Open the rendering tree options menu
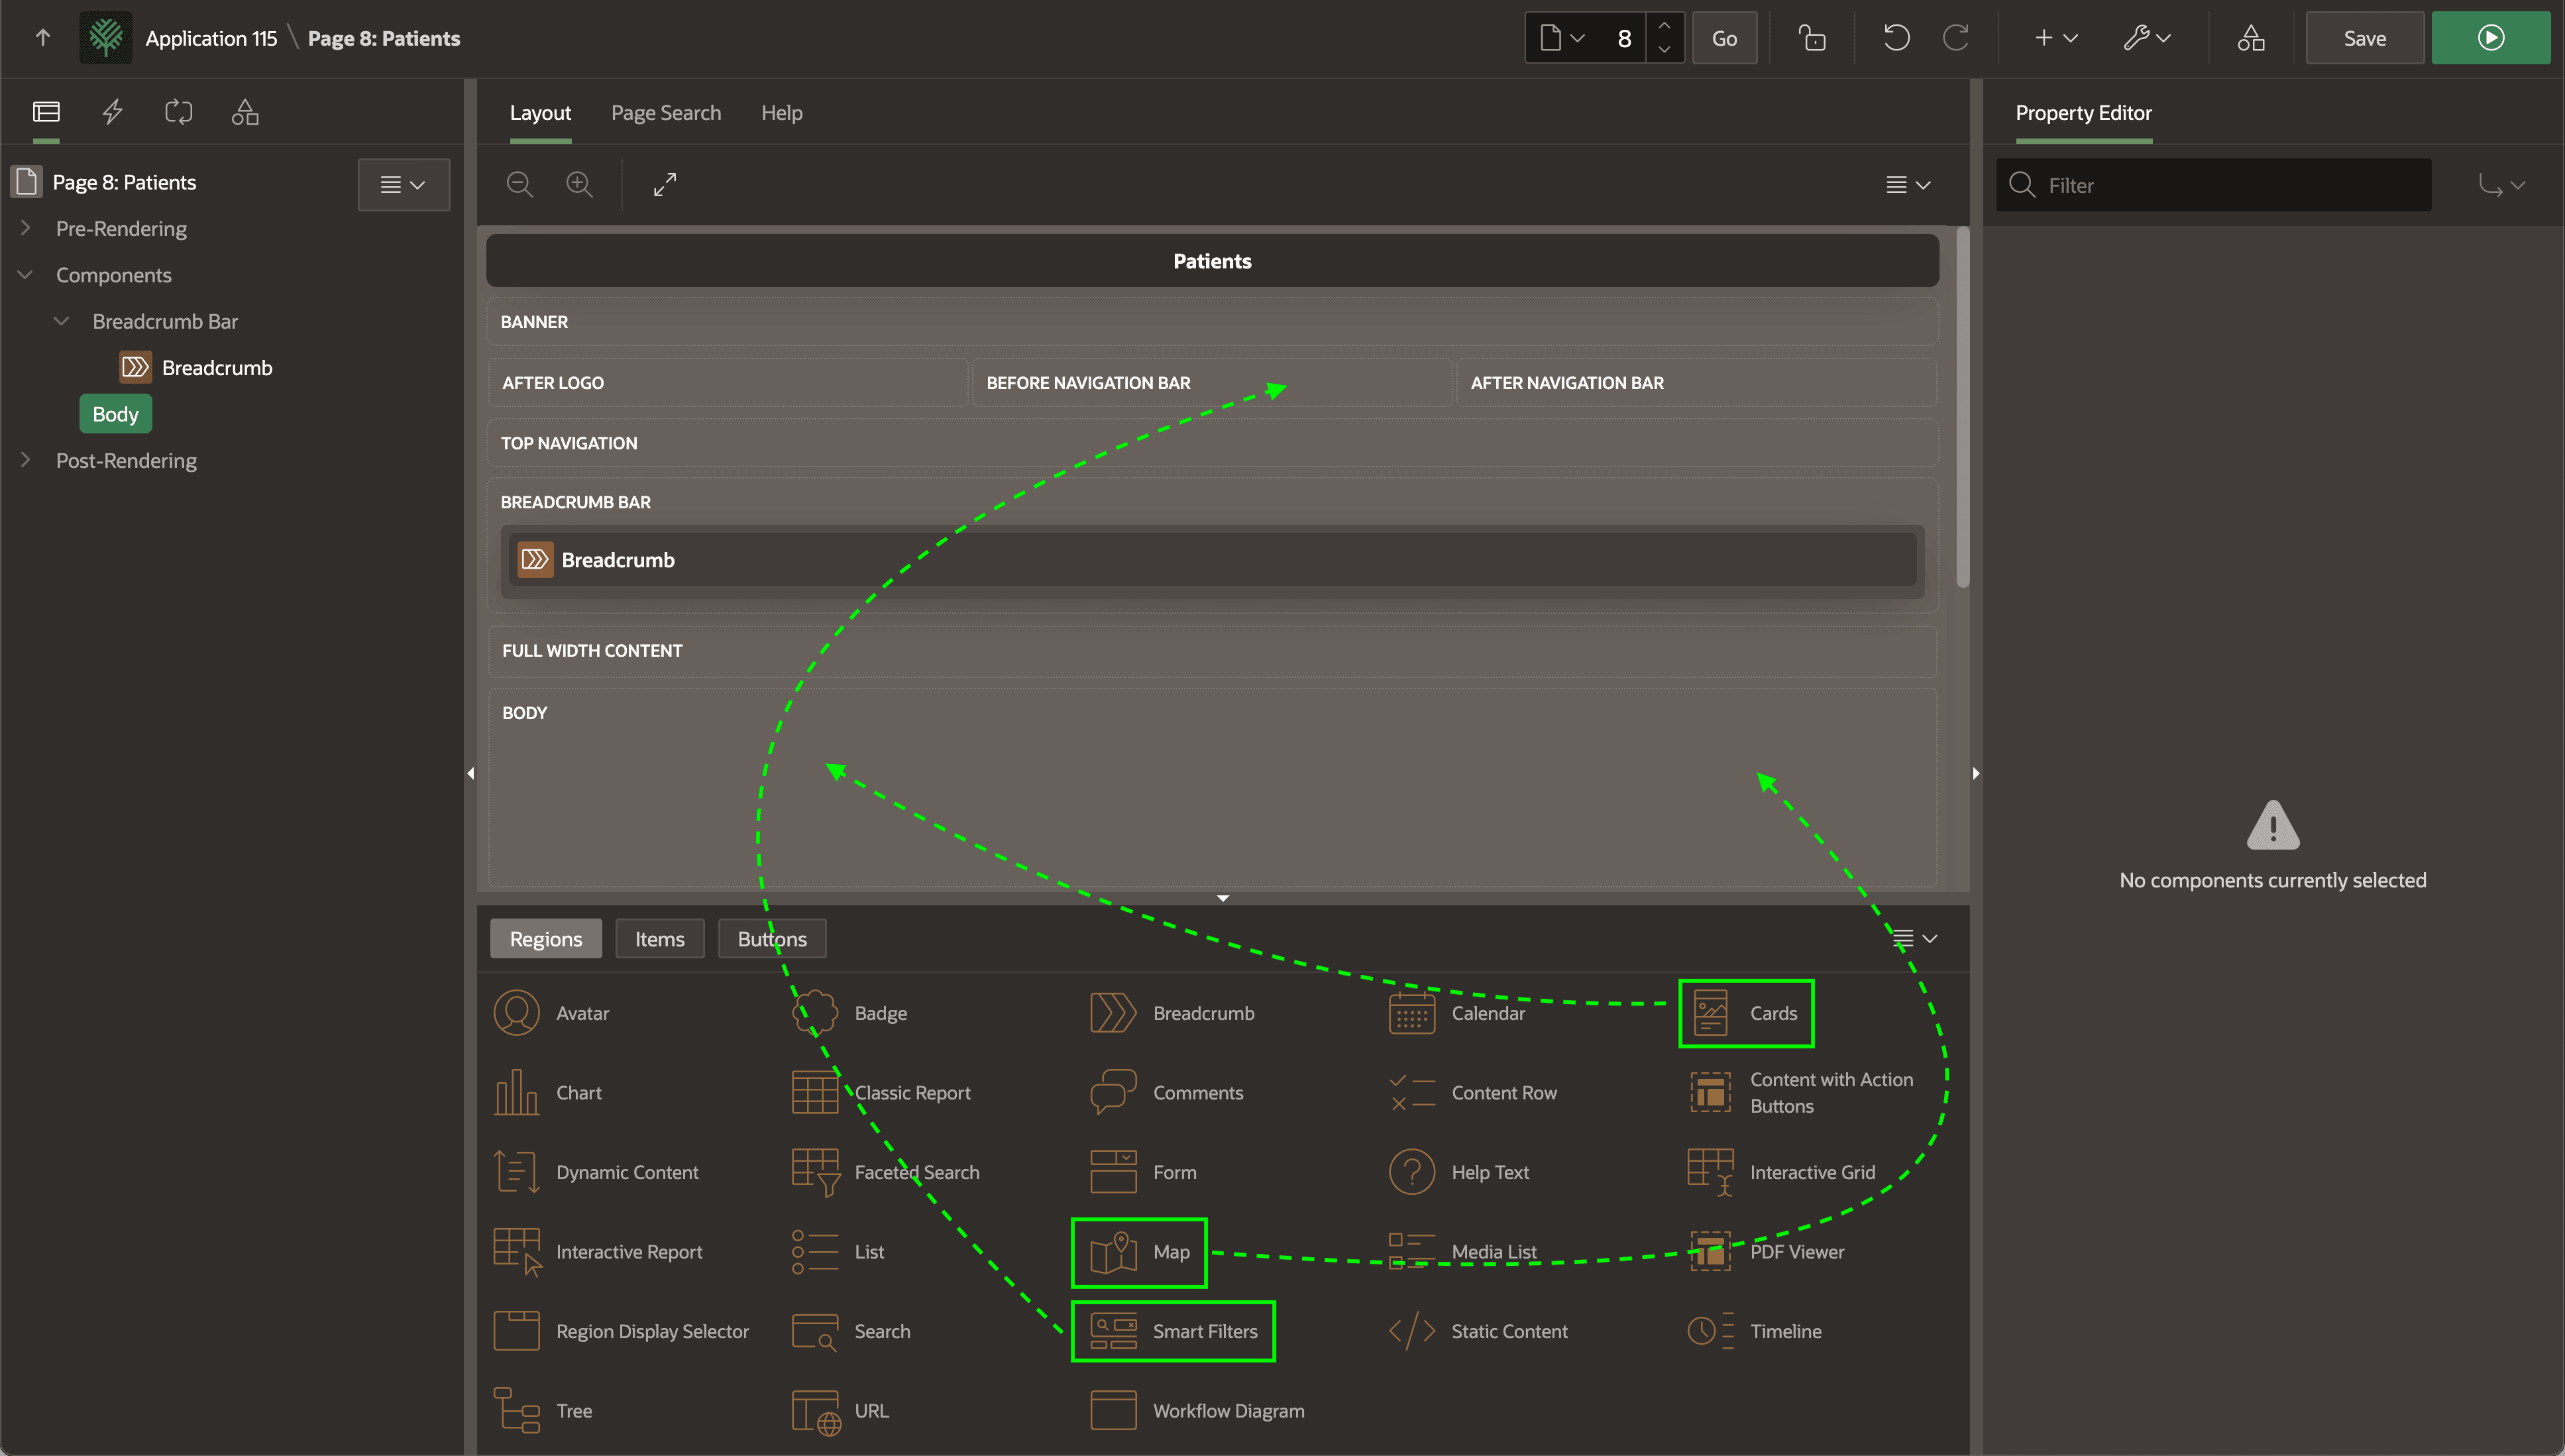 (403, 184)
